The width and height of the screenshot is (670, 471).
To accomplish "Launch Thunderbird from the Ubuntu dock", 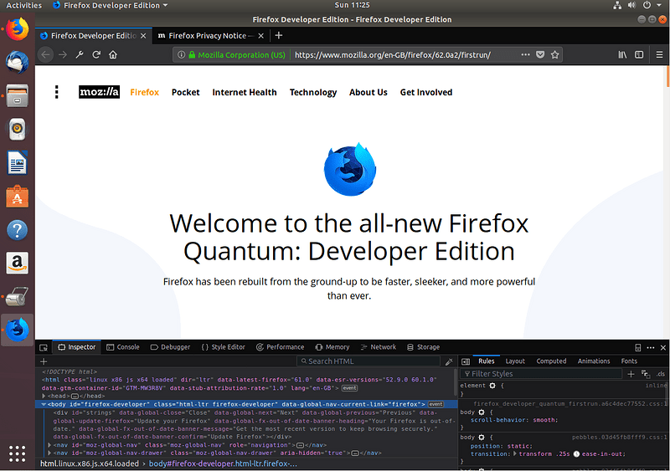I will pos(17,63).
